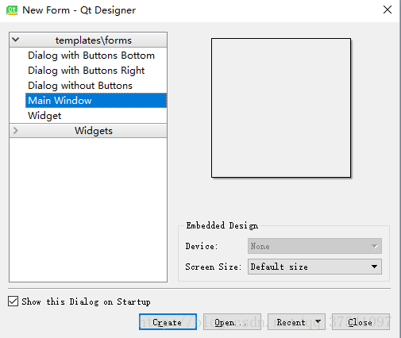Close the New Form dialog window
401x338 pixels.
tap(388, 10)
